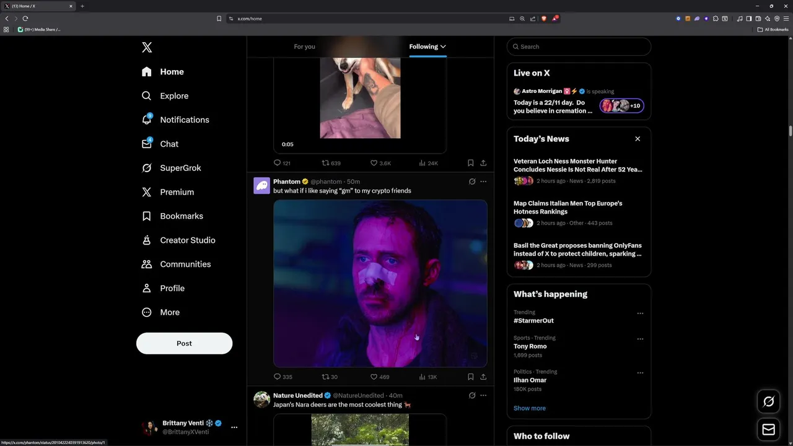Bookmark the dog video post
Viewport: 793px width, 446px height.
(471, 163)
